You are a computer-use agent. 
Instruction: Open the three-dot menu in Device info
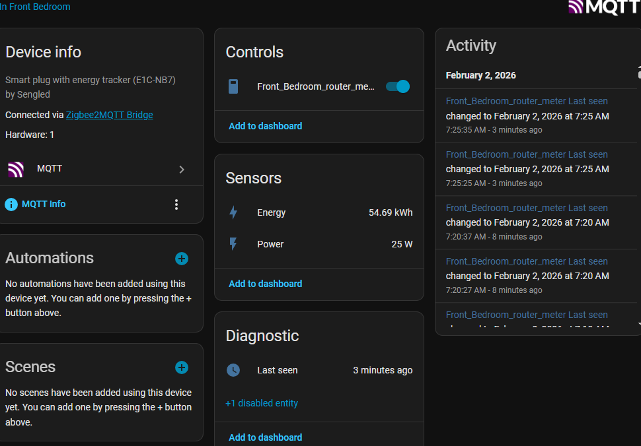pos(176,205)
